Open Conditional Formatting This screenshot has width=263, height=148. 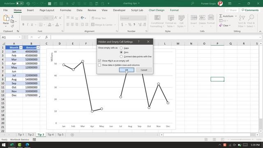tap(157, 21)
